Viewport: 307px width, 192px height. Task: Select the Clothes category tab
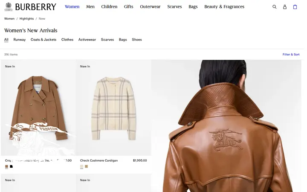click(x=67, y=40)
